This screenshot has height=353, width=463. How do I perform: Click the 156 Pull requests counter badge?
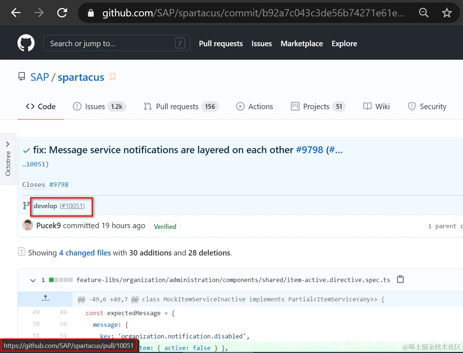(210, 107)
